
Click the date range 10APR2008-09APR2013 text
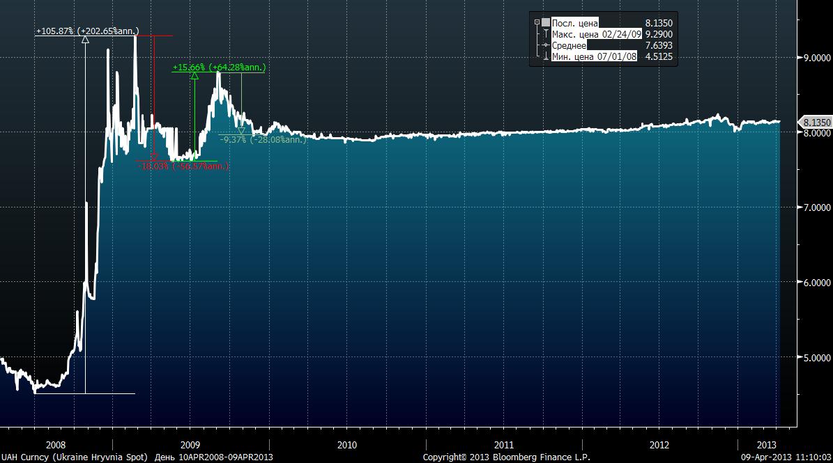pos(226,457)
